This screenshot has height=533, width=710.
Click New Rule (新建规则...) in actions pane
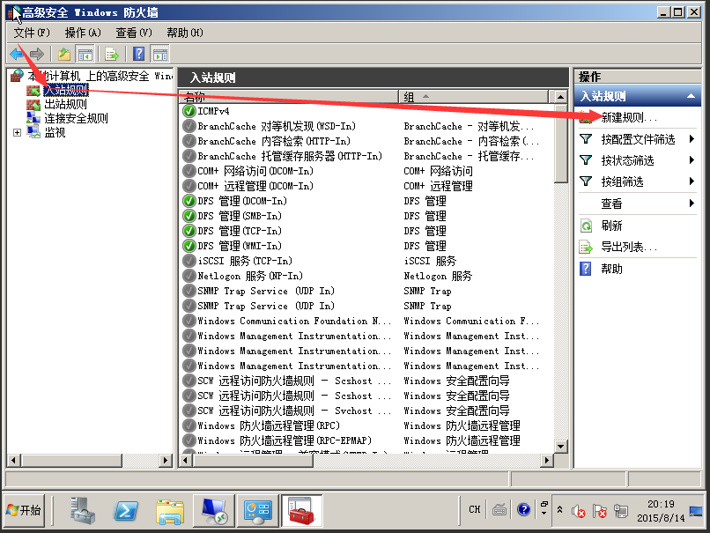tap(628, 118)
